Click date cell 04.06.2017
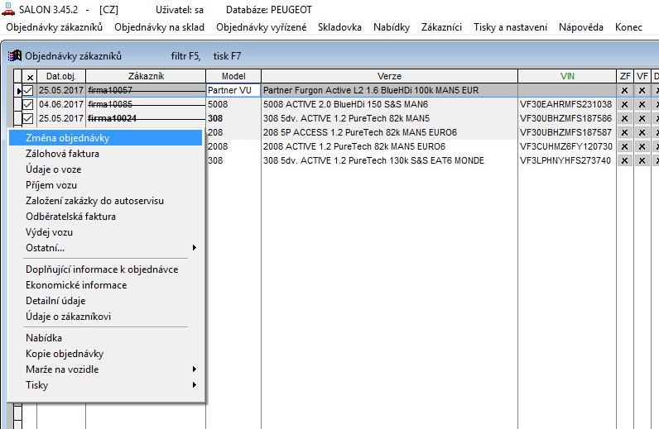This screenshot has width=659, height=429. coord(61,104)
